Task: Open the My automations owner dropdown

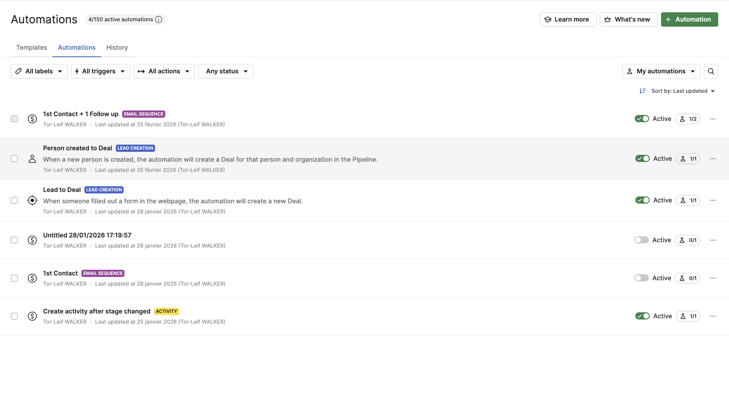Action: tap(661, 71)
